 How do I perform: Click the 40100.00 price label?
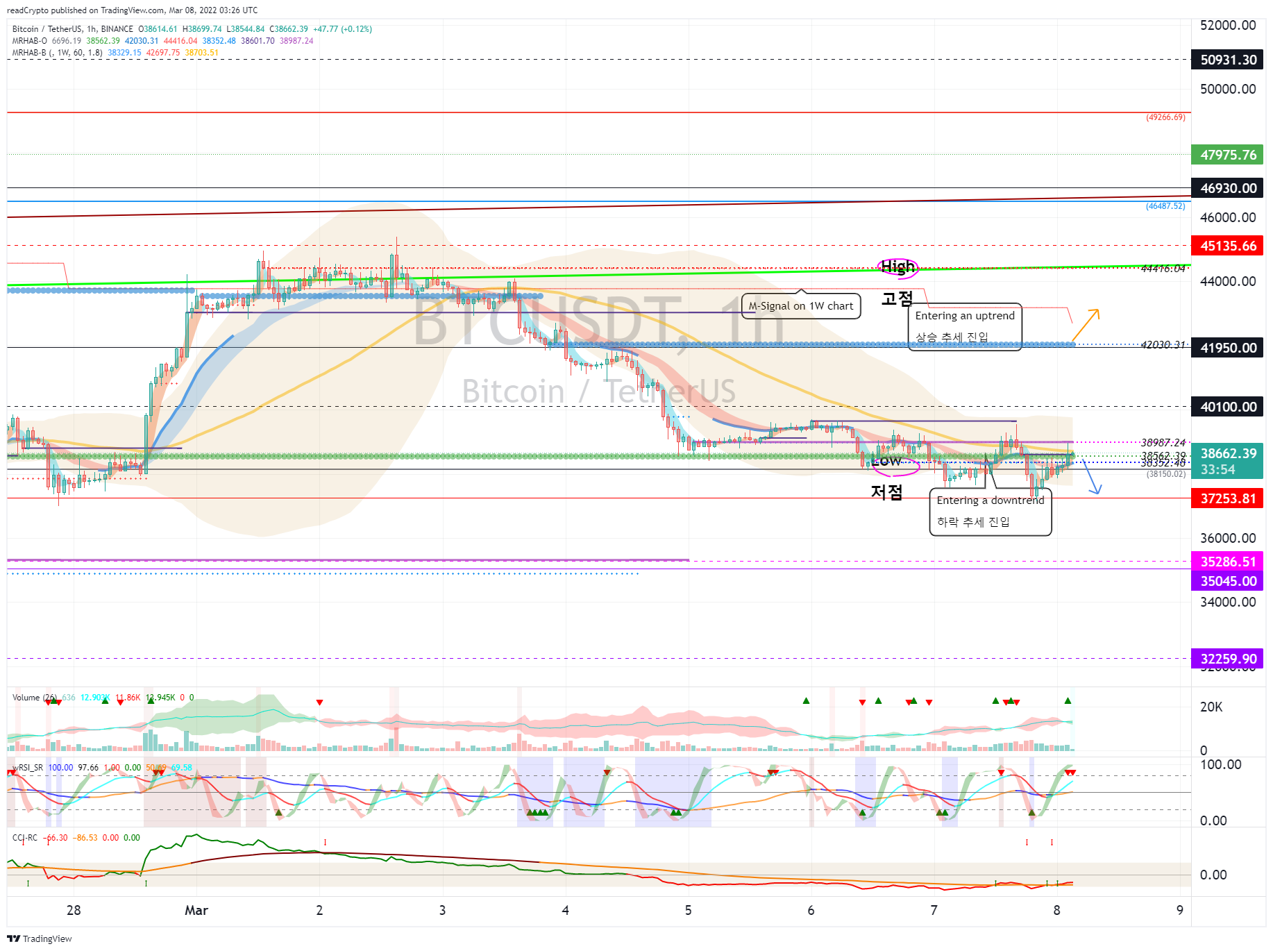(x=1227, y=407)
